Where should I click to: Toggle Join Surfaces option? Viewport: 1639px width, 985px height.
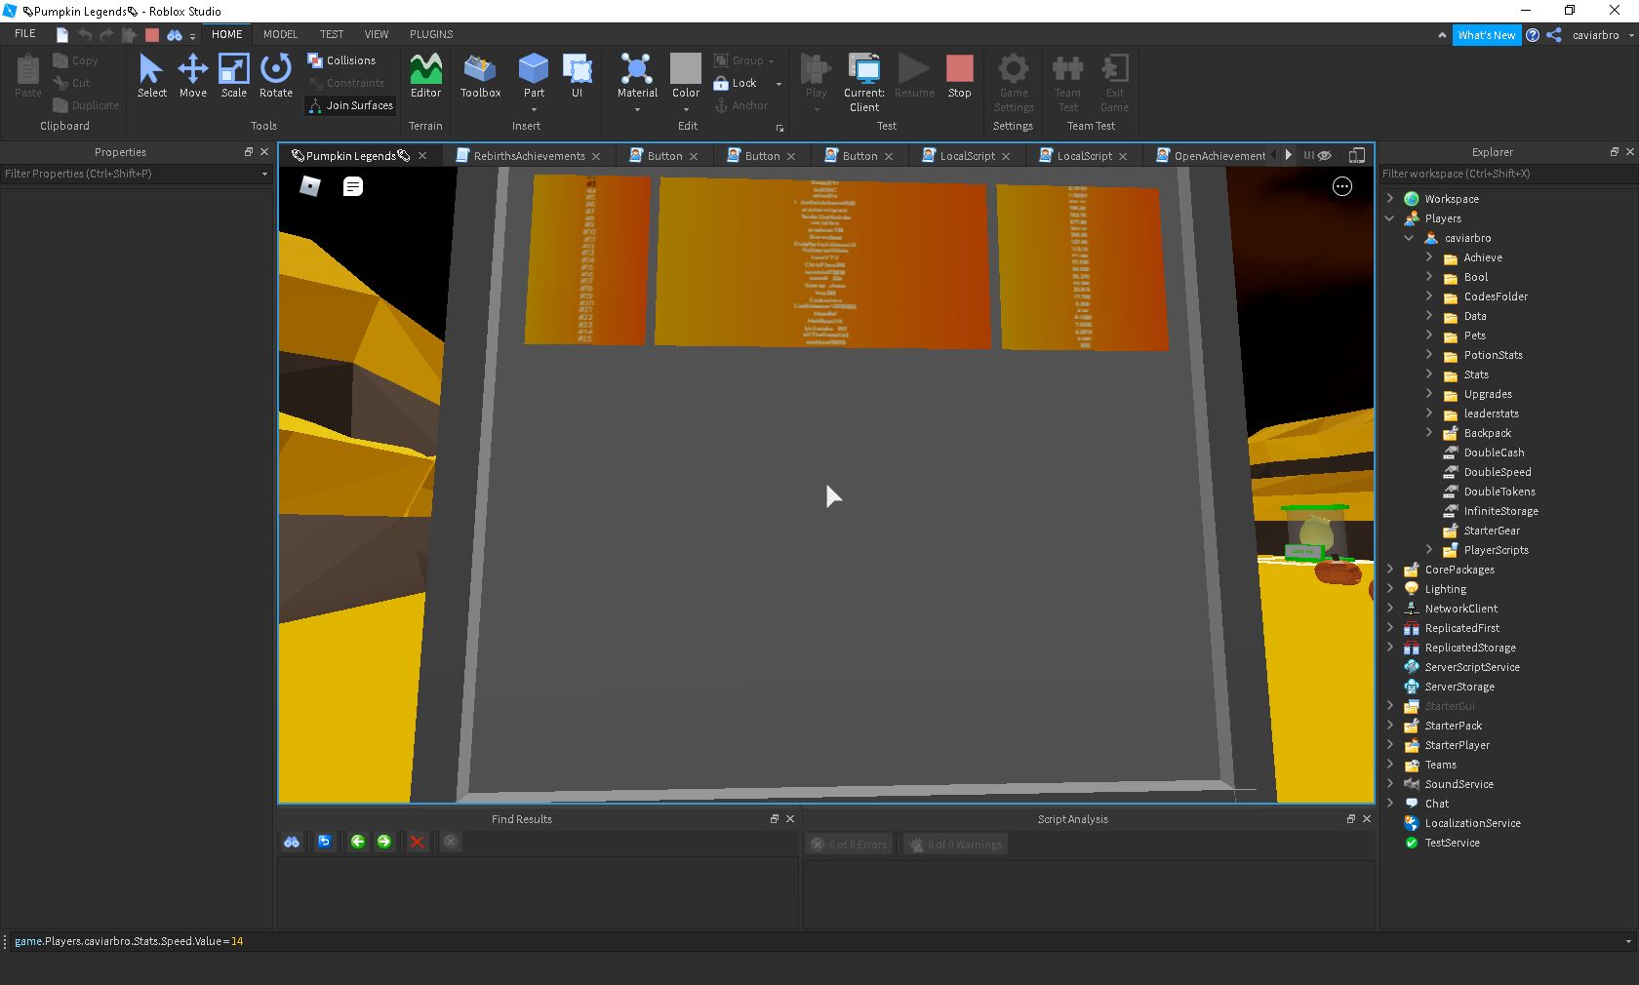coord(350,105)
